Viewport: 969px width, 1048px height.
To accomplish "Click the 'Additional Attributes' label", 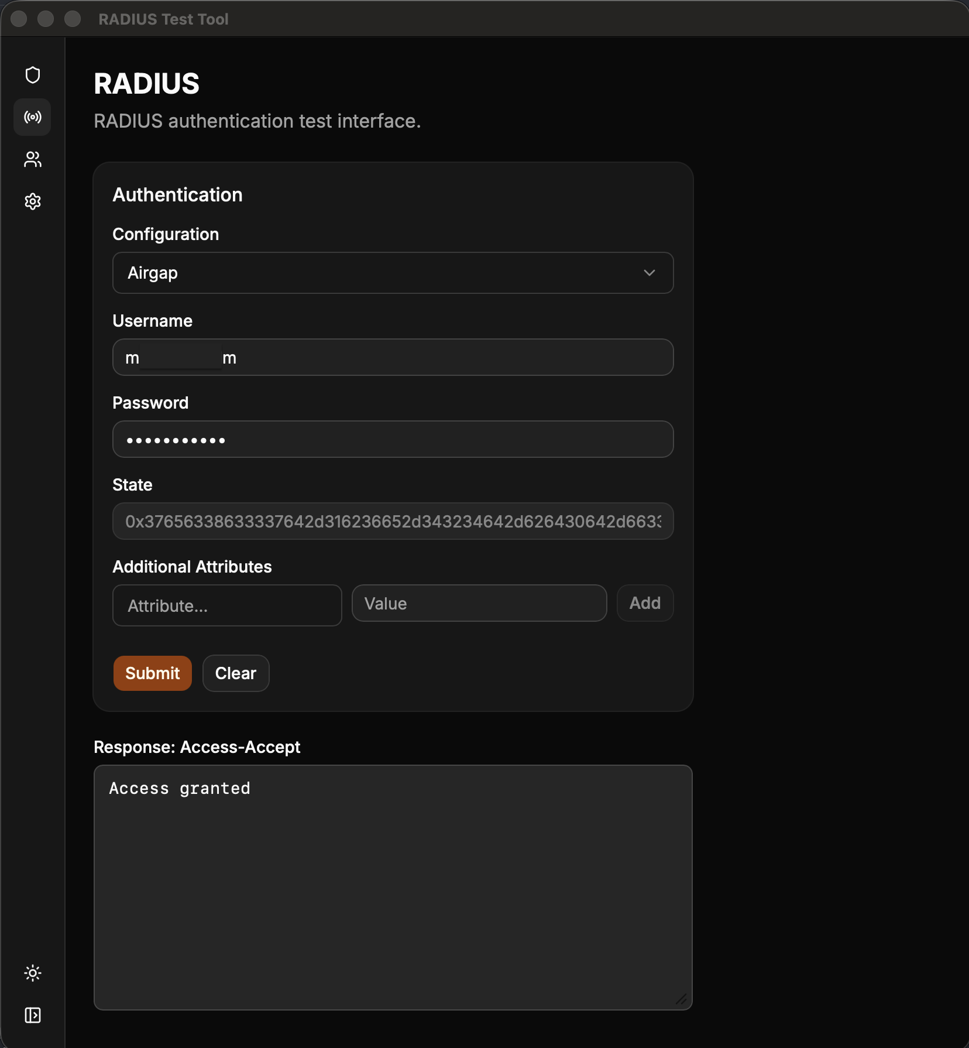I will (192, 567).
